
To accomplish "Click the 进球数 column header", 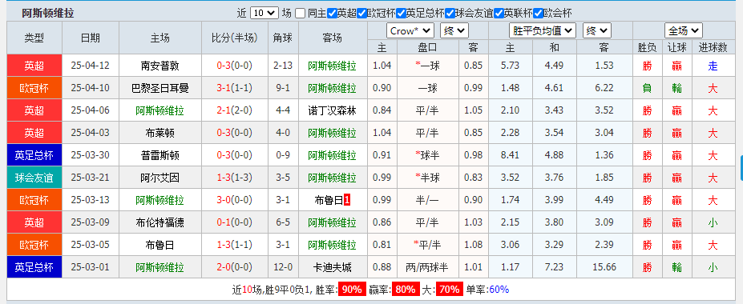I will (x=713, y=47).
